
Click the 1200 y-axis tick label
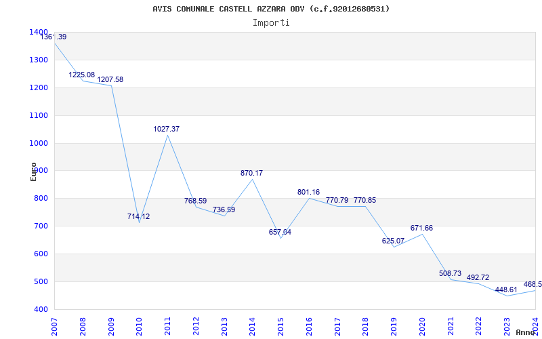[x=39, y=87]
